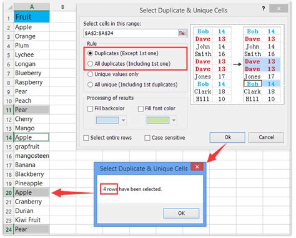Open the backcolor dropdown arrow
The height and width of the screenshot is (238, 296).
tap(123, 120)
